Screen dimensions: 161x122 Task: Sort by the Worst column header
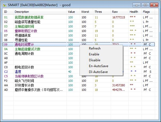click(x=86, y=12)
